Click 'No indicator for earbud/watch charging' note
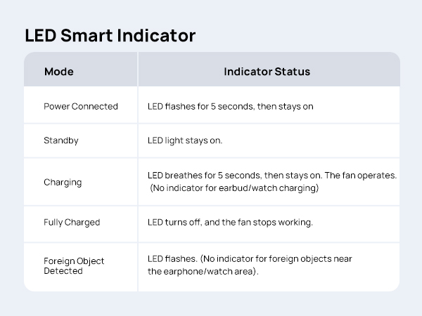The image size is (422, 316). 234,188
